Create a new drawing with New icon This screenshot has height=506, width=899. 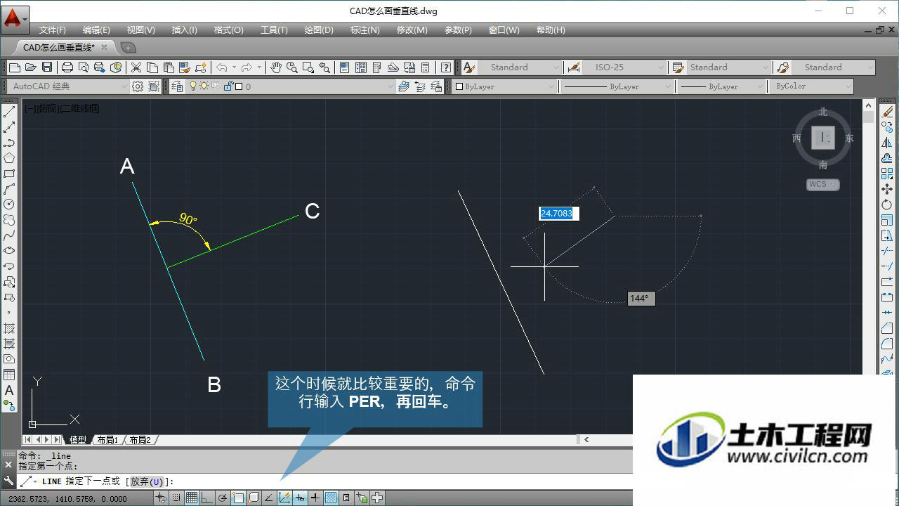click(x=14, y=67)
